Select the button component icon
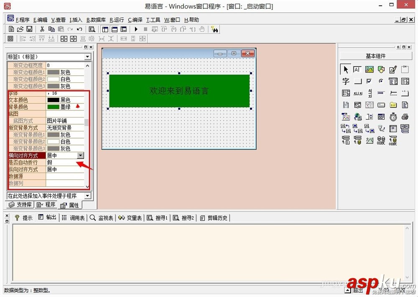This screenshot has width=418, height=297. 357,81
